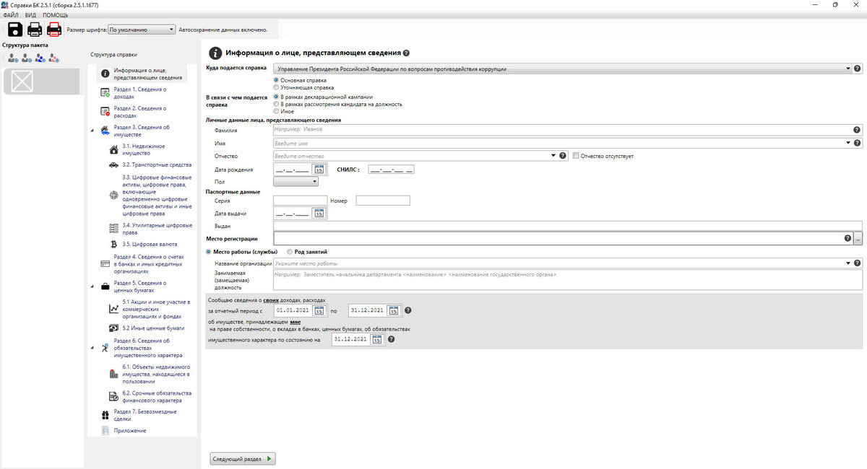Click the Раздел 1 income icon
Viewport: 867px width, 469px height.
click(x=105, y=93)
